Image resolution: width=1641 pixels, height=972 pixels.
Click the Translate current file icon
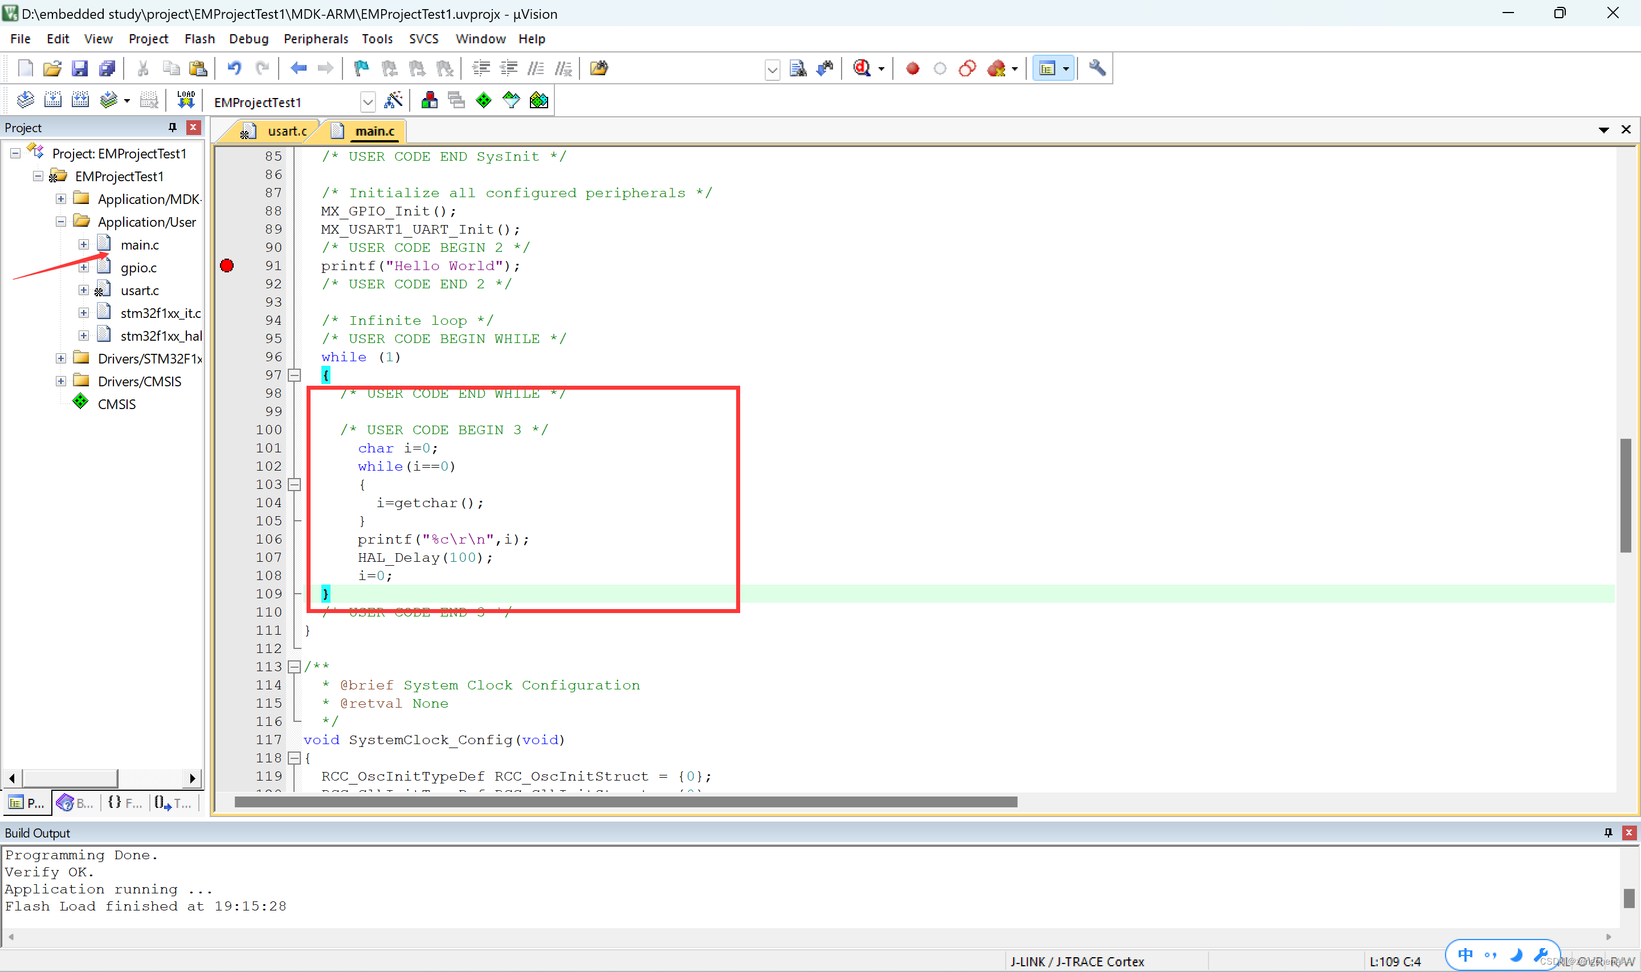pyautogui.click(x=25, y=100)
